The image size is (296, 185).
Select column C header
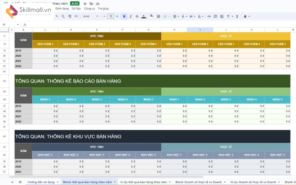[x=45, y=30]
